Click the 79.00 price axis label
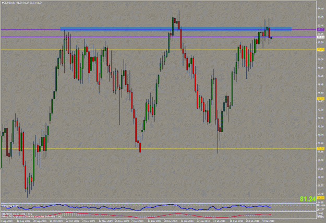Screen dimensions: 326x223 (320, 59)
